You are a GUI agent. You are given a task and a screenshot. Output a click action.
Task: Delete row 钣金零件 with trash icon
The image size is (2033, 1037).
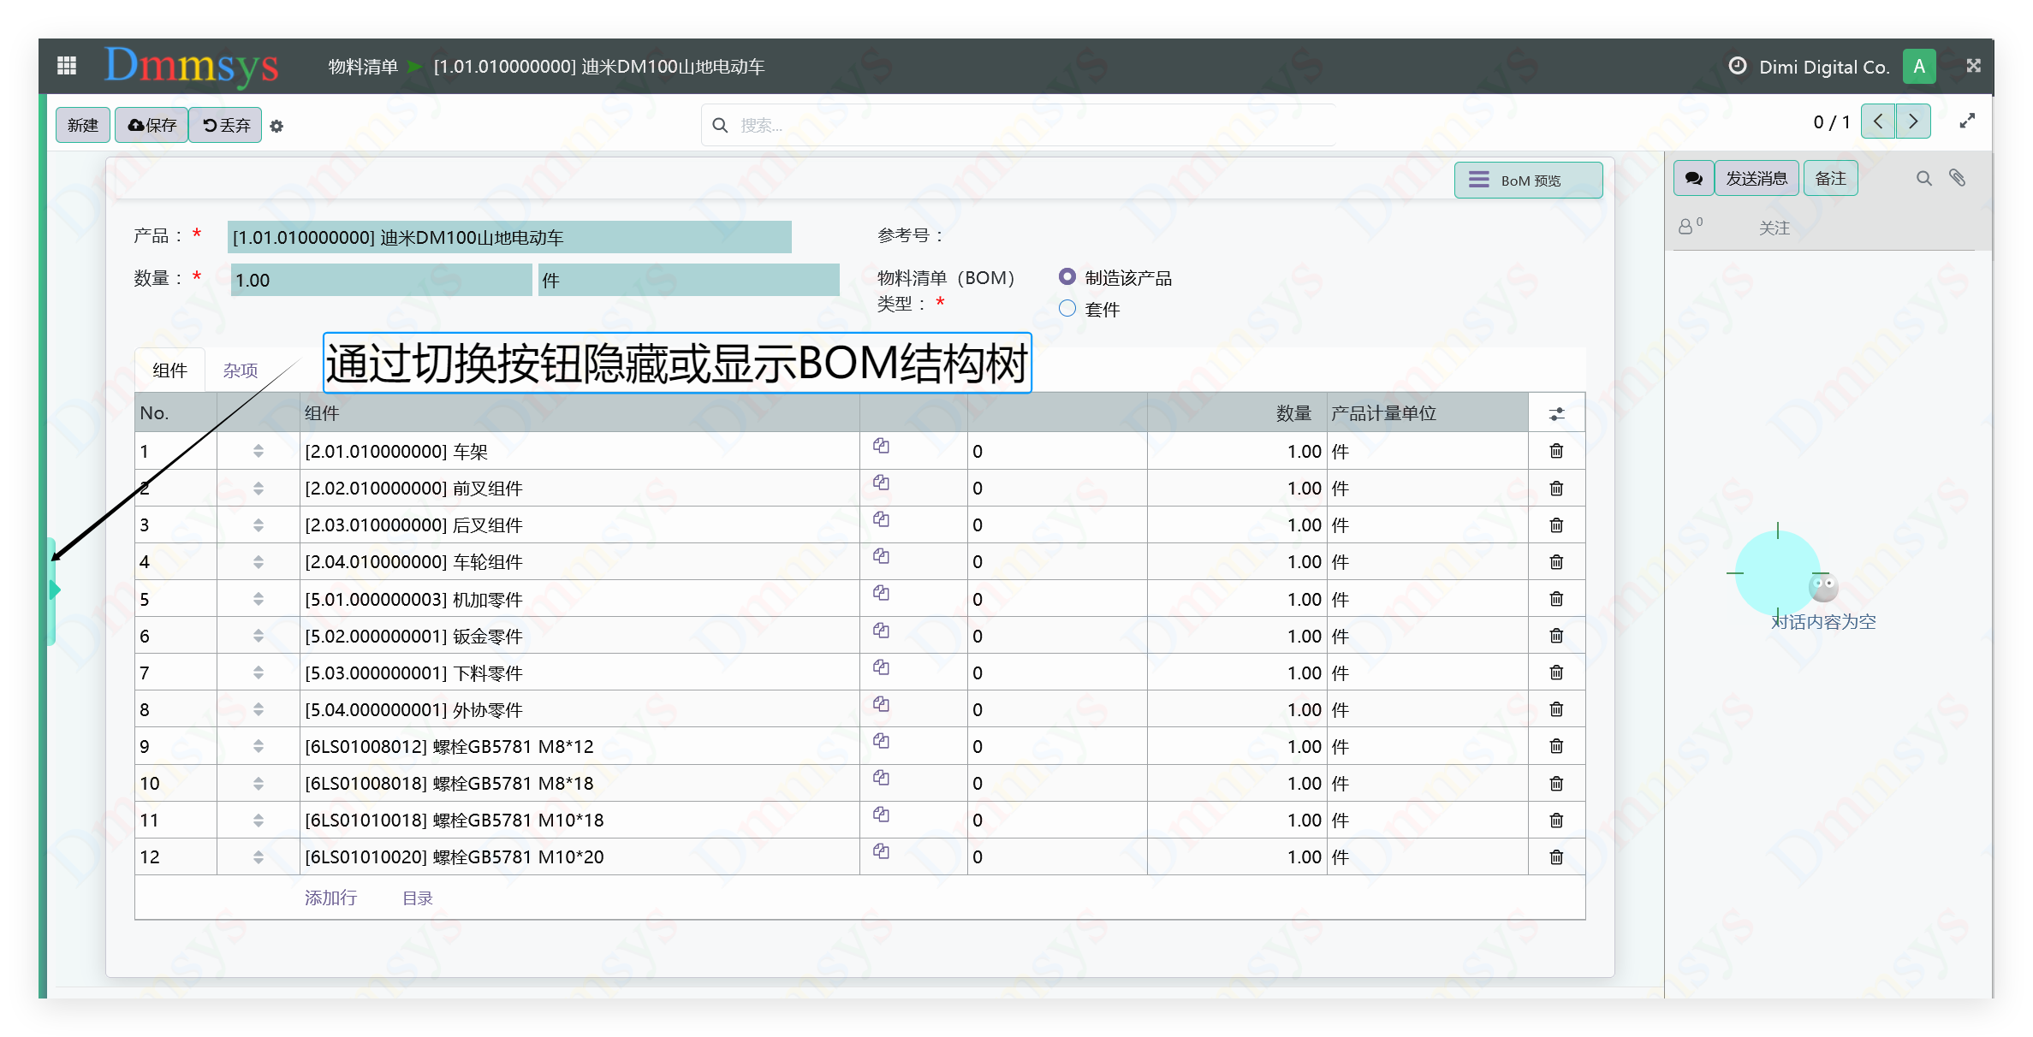point(1556,636)
